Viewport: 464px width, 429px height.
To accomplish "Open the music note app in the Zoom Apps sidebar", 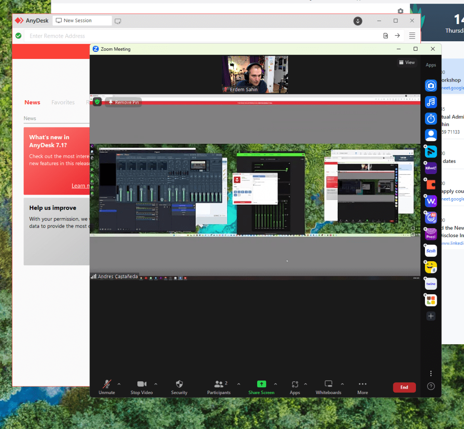I will [431, 102].
